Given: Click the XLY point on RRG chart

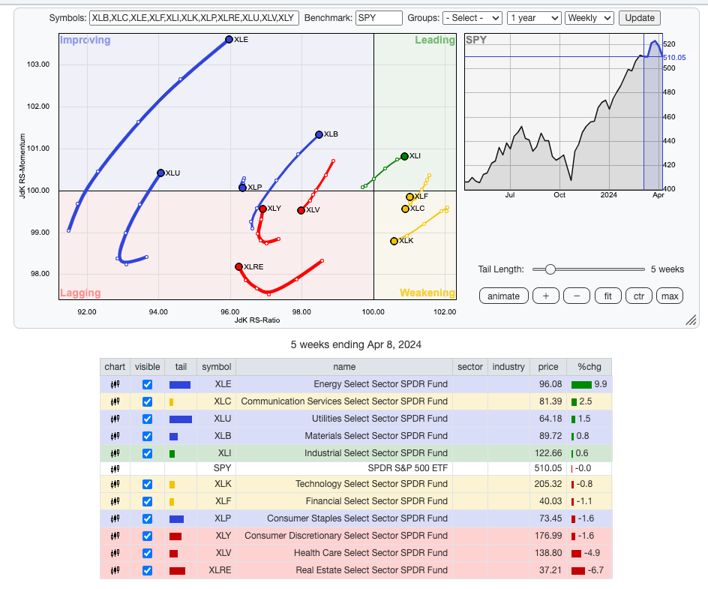Looking at the screenshot, I should (x=262, y=209).
